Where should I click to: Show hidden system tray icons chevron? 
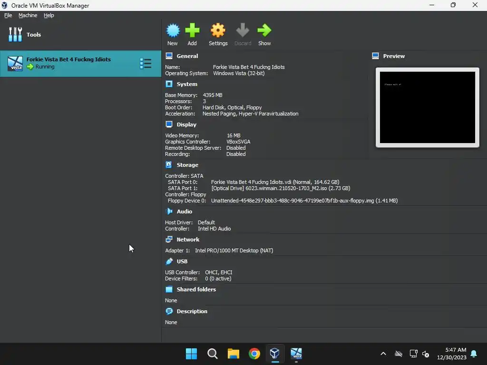point(383,354)
